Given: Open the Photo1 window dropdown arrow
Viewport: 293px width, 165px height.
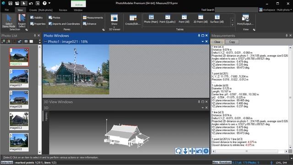Looking at the screenshot, I should point(202,42).
